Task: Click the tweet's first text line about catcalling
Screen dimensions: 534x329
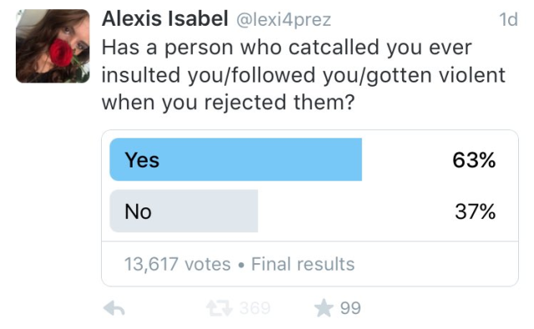Action: [287, 47]
